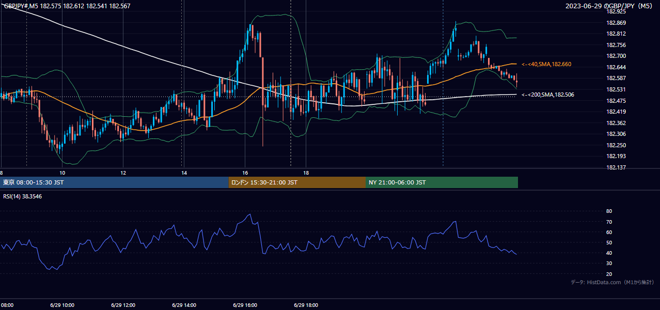Click price axis label 182.475
660x310 pixels.
(x=616, y=101)
